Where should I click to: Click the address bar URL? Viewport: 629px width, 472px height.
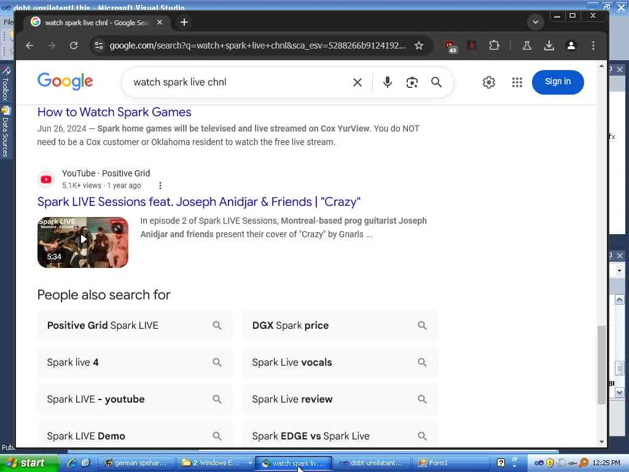point(257,45)
